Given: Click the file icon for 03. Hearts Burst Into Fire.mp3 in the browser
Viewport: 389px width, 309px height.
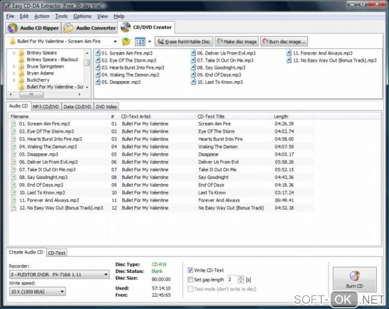Looking at the screenshot, I should pyautogui.click(x=98, y=67).
